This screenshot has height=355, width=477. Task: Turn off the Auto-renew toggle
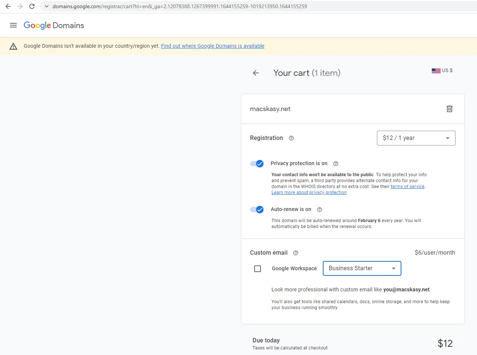(257, 210)
